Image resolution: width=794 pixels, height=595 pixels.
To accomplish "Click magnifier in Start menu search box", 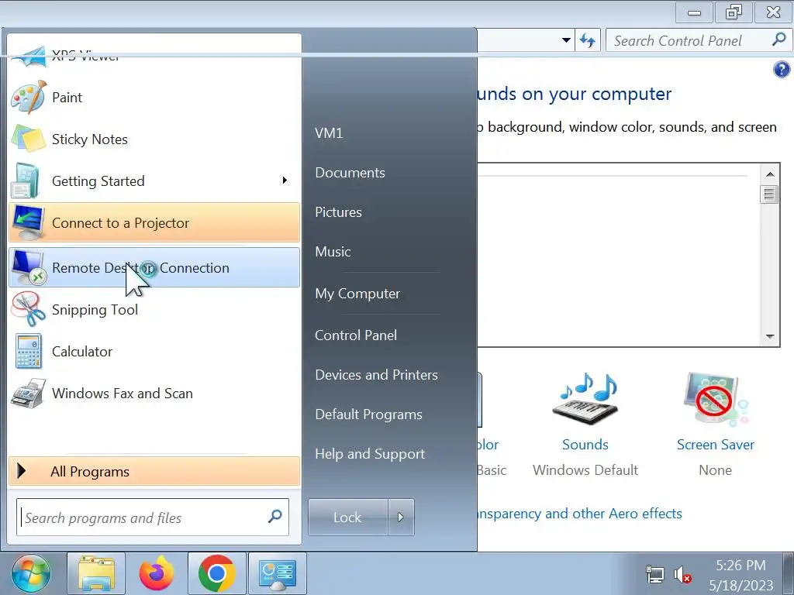I will click(x=275, y=517).
